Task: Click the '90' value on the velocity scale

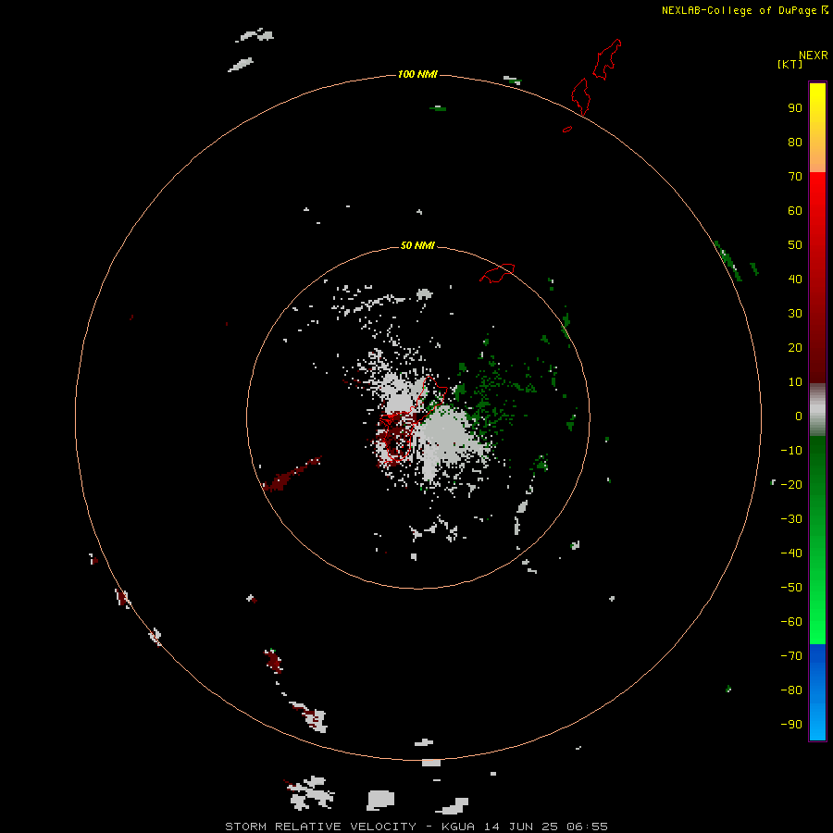Action: pos(795,108)
